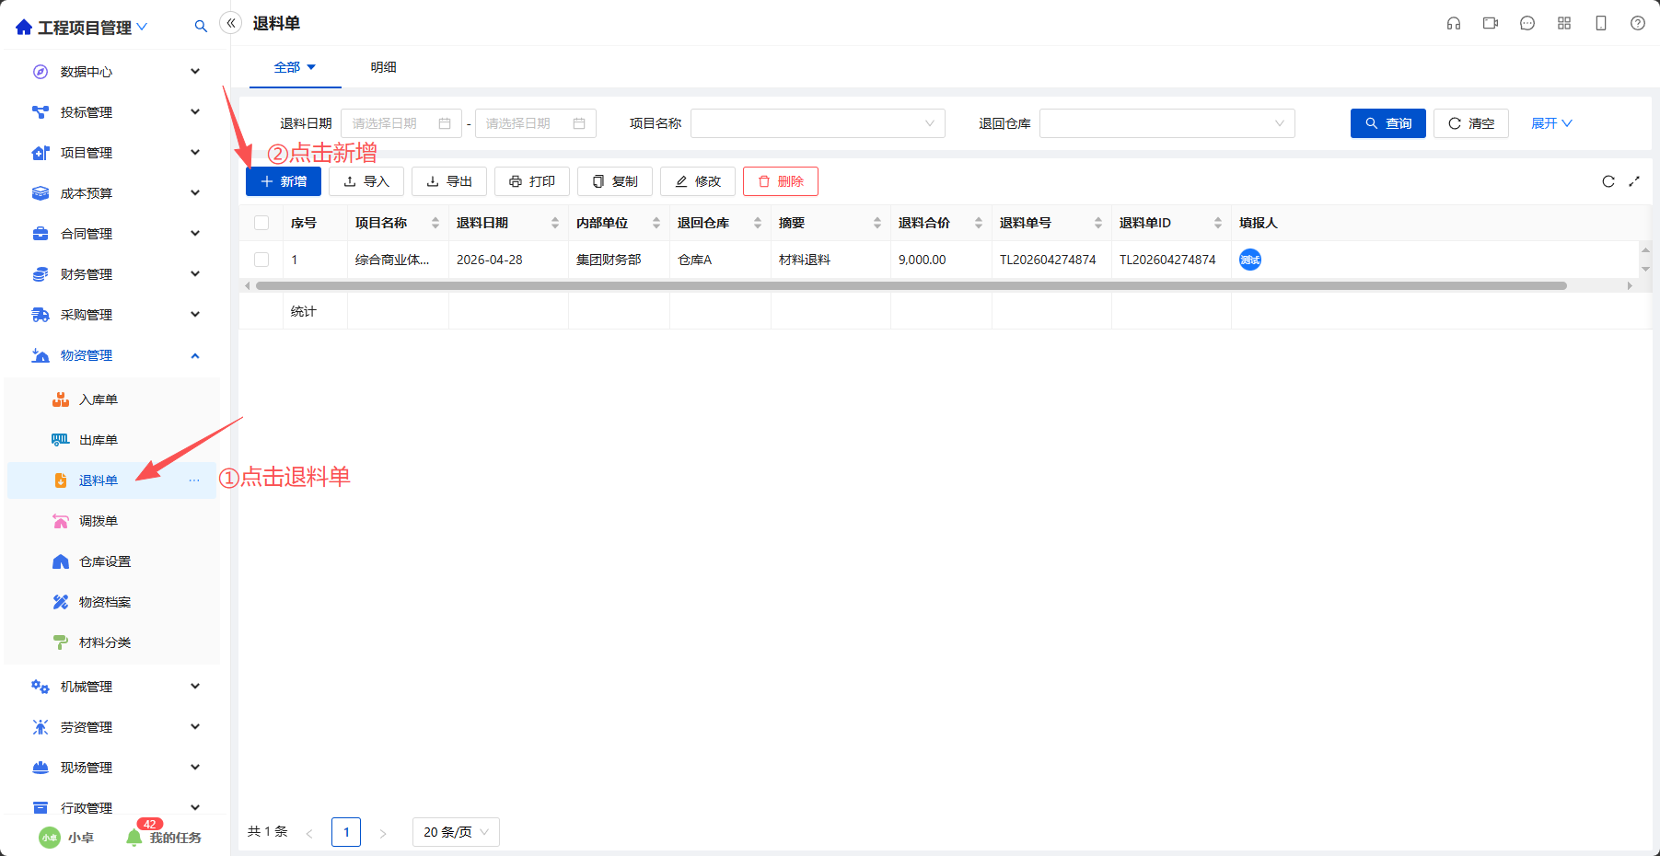Click the sidebar search magnifier icon

click(x=201, y=27)
